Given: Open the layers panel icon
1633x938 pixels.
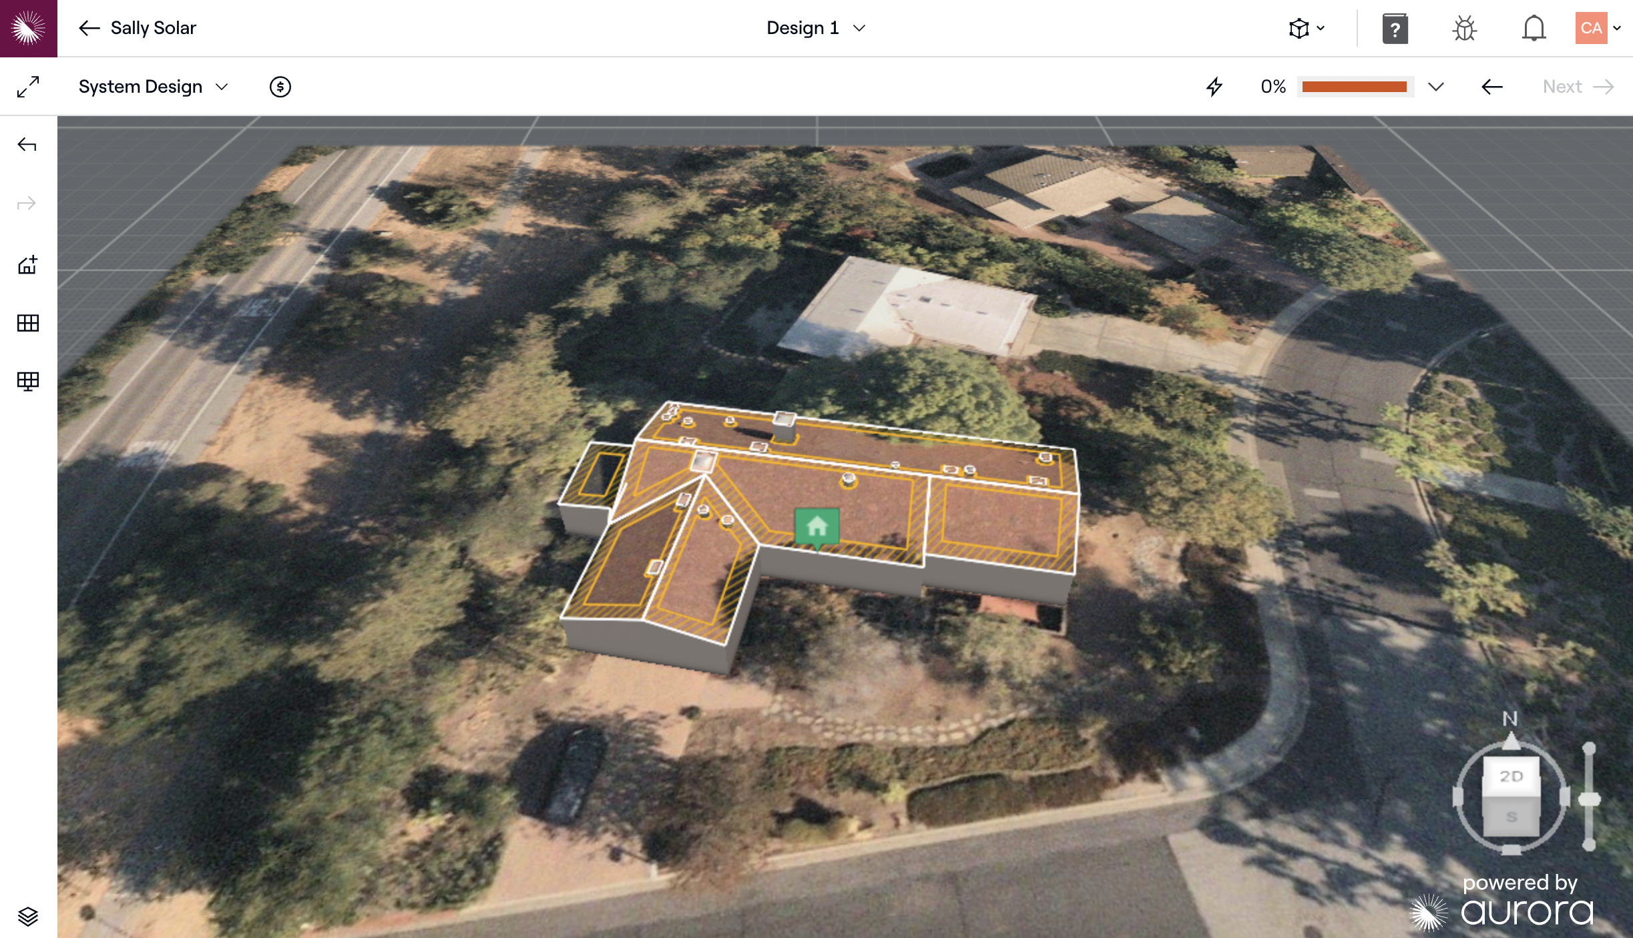Looking at the screenshot, I should [27, 917].
